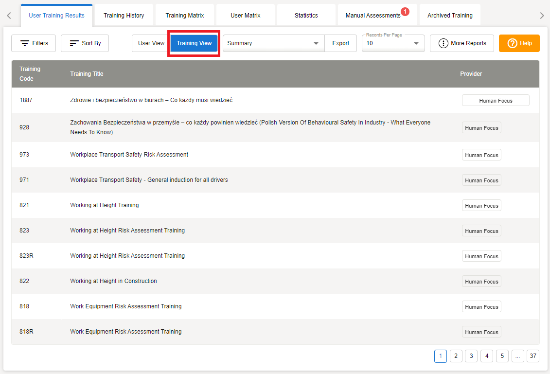Open Sort By options
This screenshot has height=374, width=550.
[85, 43]
